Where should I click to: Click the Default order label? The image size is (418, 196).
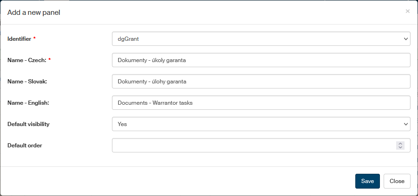point(25,145)
